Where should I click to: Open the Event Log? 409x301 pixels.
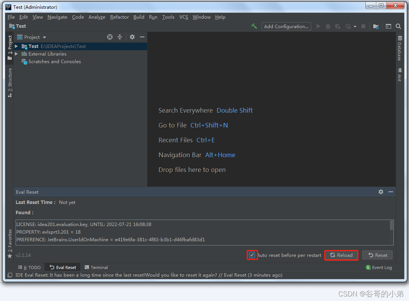click(379, 268)
